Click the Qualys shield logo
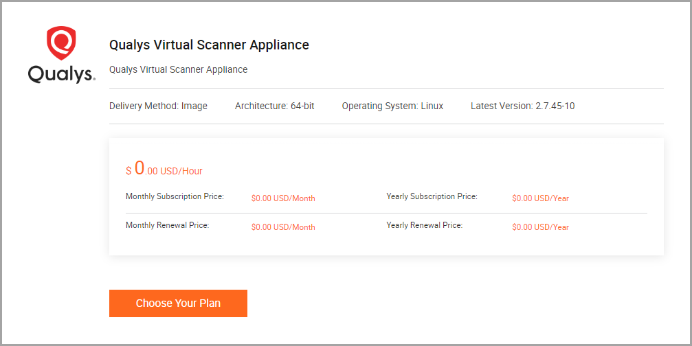 pos(60,43)
